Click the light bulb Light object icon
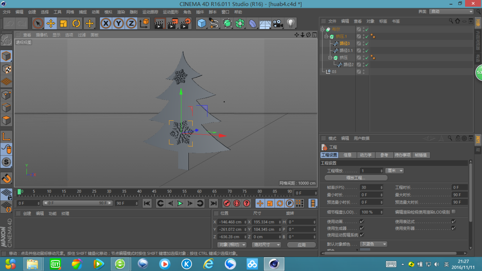Viewport: 482px width, 271px height. 291,24
